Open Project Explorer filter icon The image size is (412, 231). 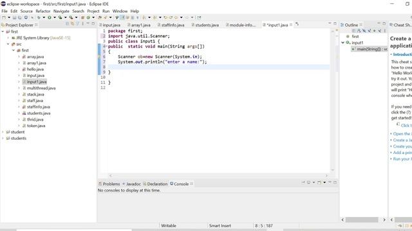tap(77, 24)
